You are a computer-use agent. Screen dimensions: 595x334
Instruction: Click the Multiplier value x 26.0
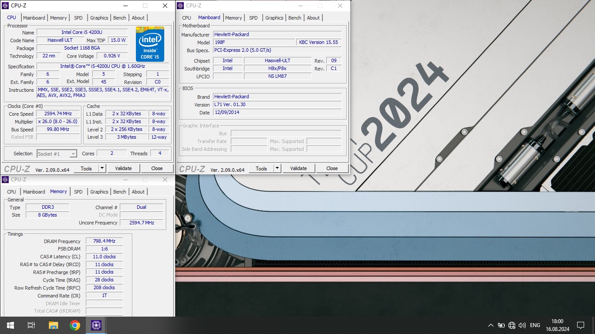click(57, 121)
